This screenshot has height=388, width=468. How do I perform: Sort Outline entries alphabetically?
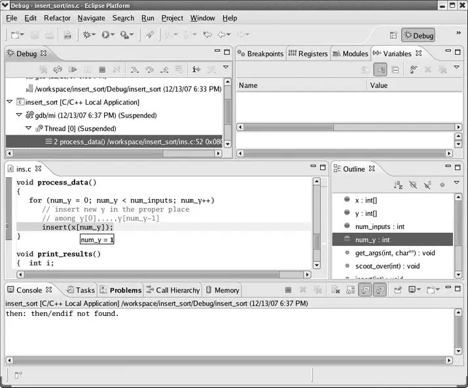tap(398, 185)
